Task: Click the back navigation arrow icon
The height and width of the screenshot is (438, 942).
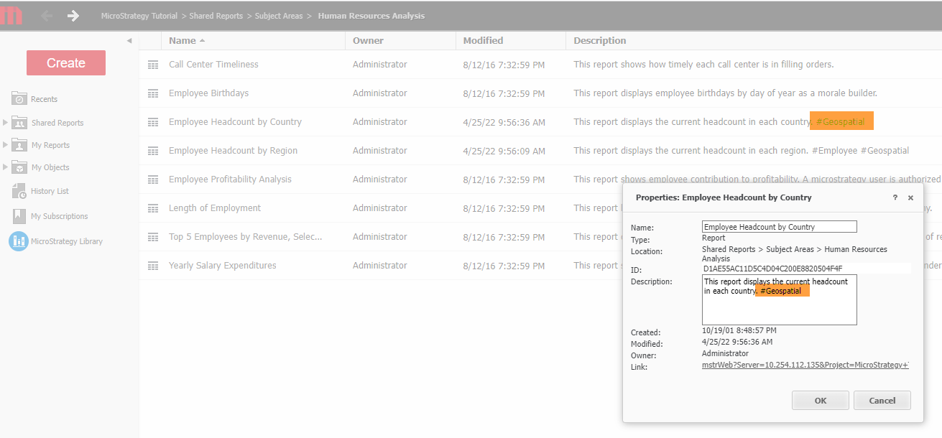Action: click(46, 15)
